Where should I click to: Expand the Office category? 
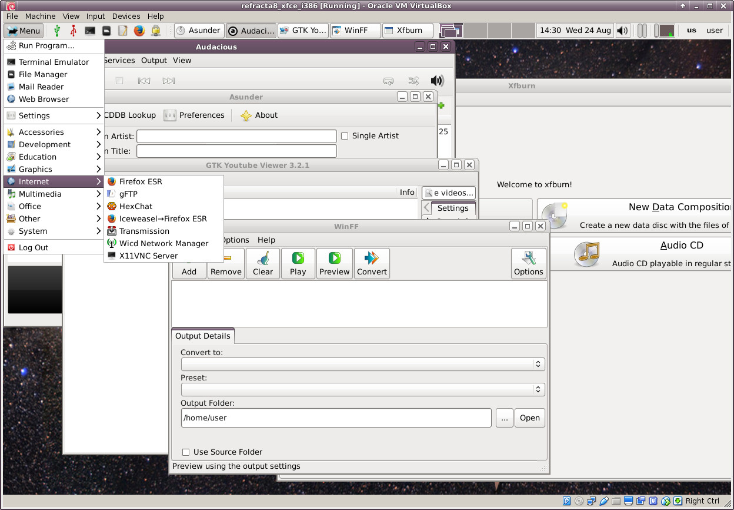[x=54, y=206]
